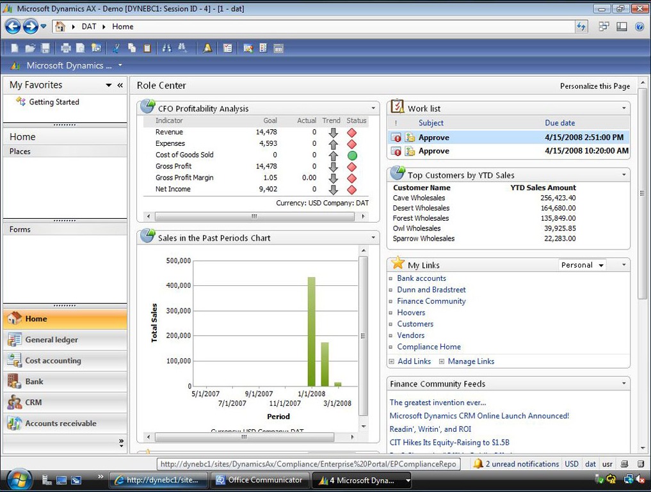The width and height of the screenshot is (651, 492).
Task: Click 2 unread notifications in status bar
Action: coord(517,464)
